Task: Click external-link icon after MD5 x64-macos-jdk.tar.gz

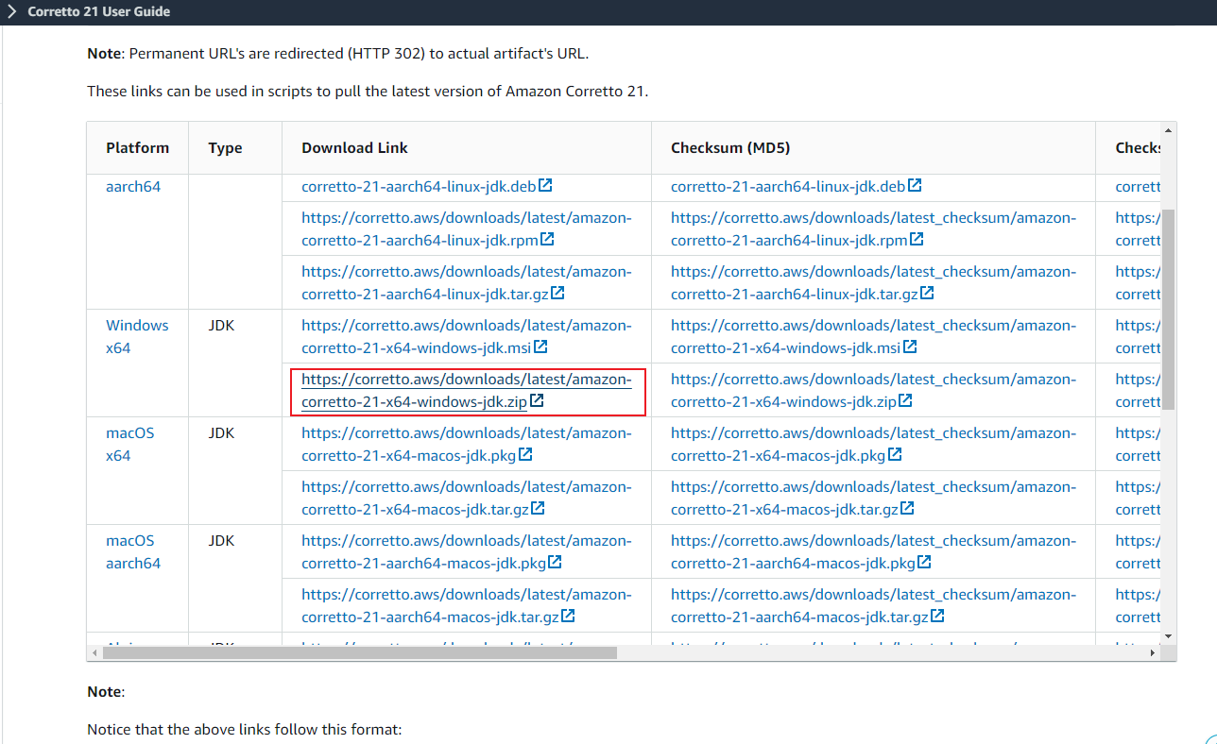Action: click(x=907, y=508)
